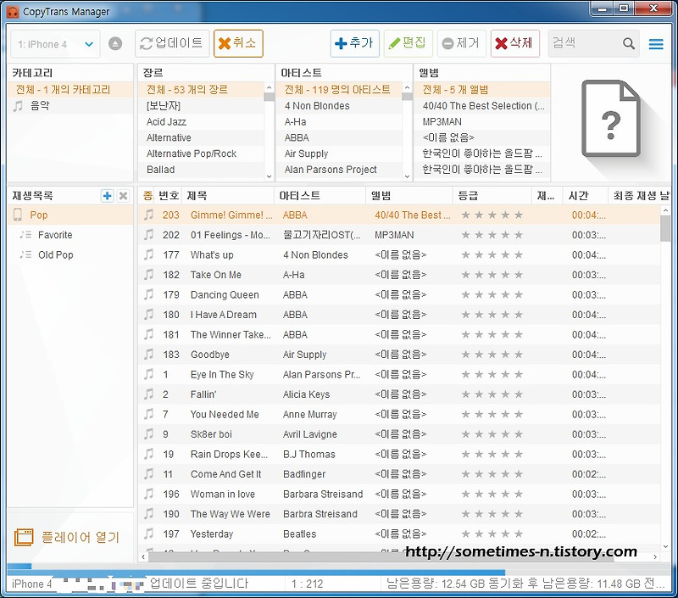Sort by 시간 column header
The image size is (678, 598).
pos(585,196)
